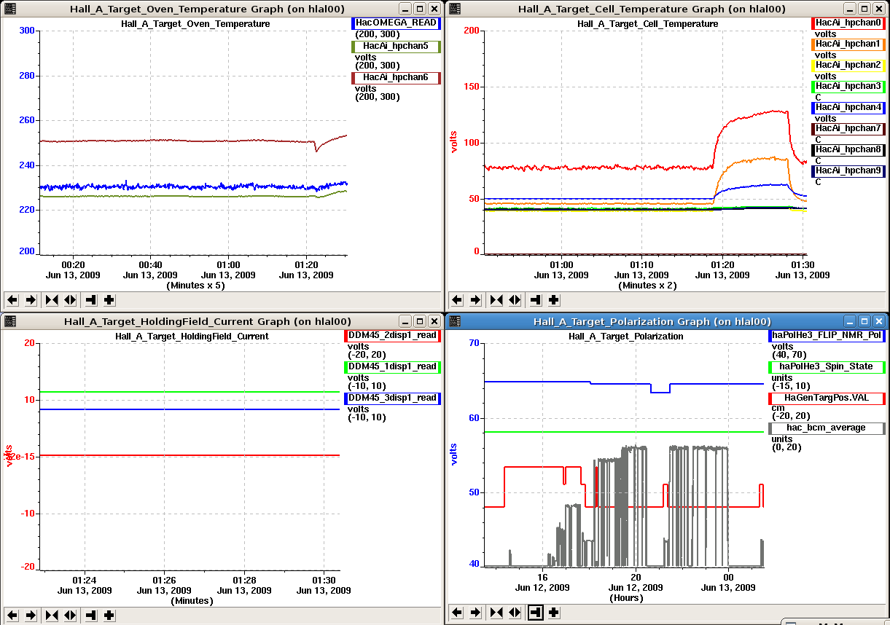Select the HacOMEGA_READ legend entry

pos(396,23)
